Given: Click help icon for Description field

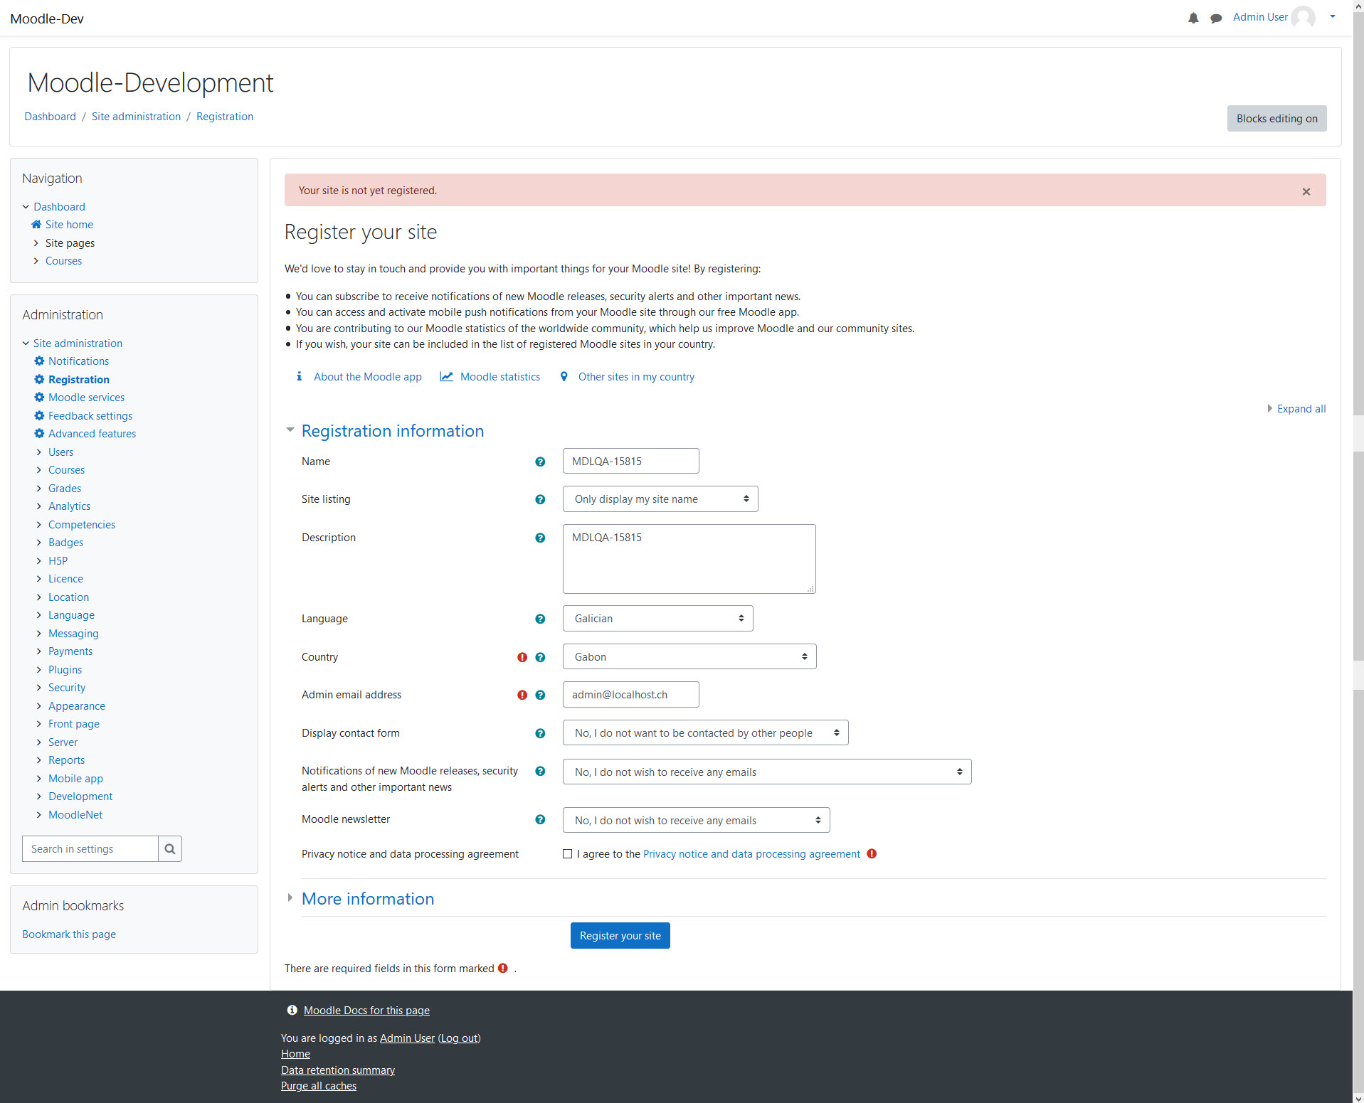Looking at the screenshot, I should coord(540,538).
